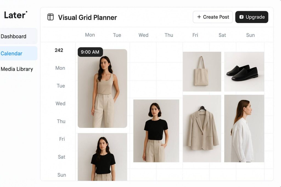Click the Later logo
Image resolution: width=281 pixels, height=187 pixels.
16,15
